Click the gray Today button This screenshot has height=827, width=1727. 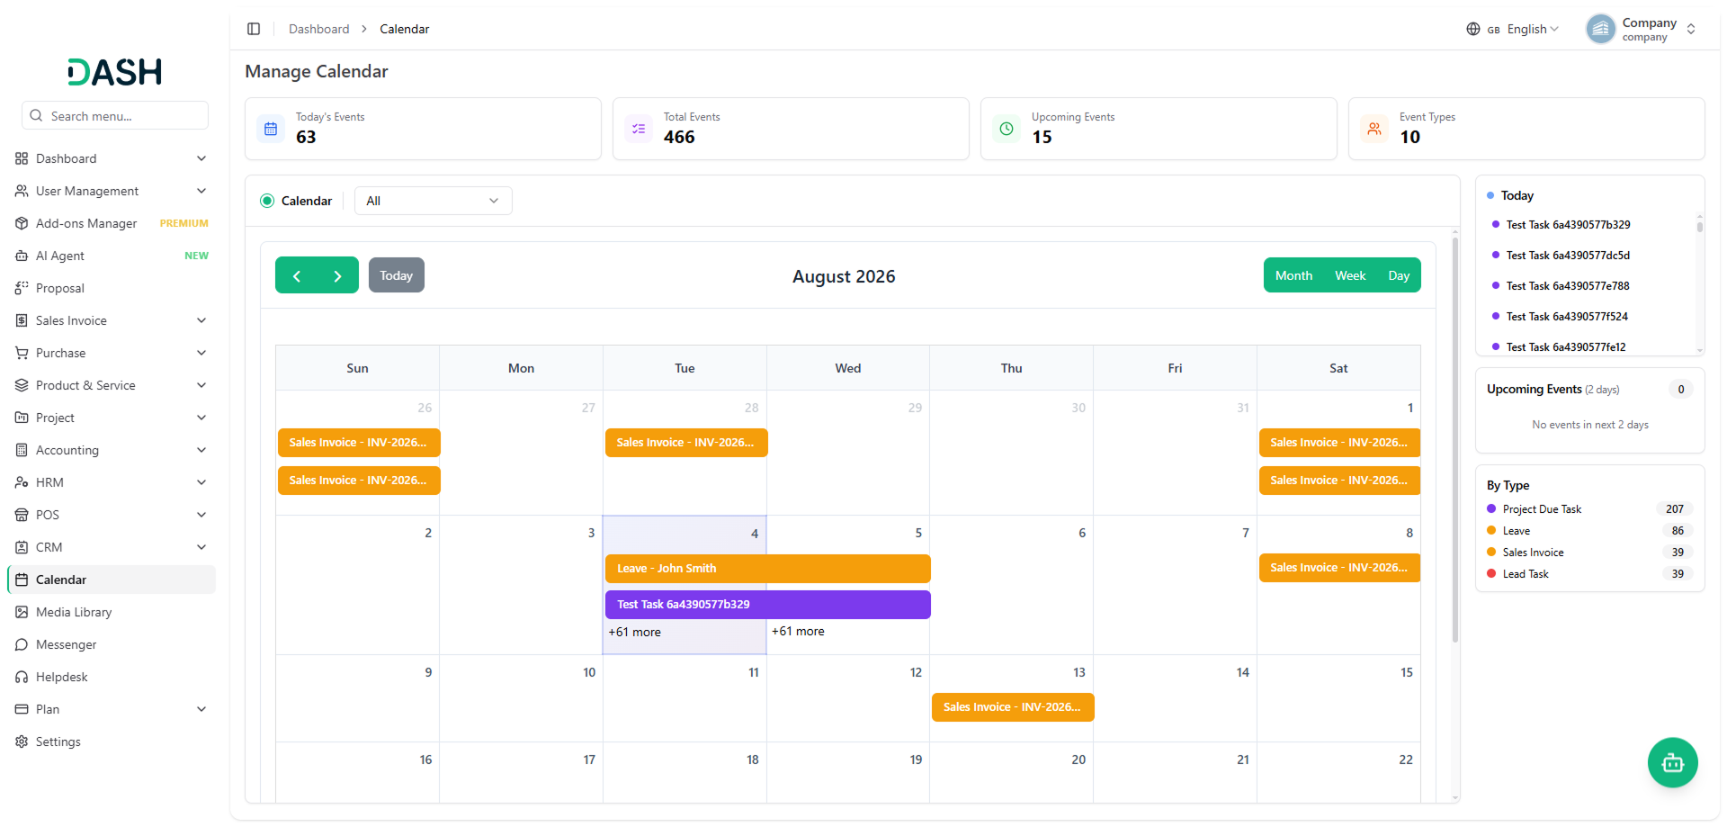pos(396,275)
